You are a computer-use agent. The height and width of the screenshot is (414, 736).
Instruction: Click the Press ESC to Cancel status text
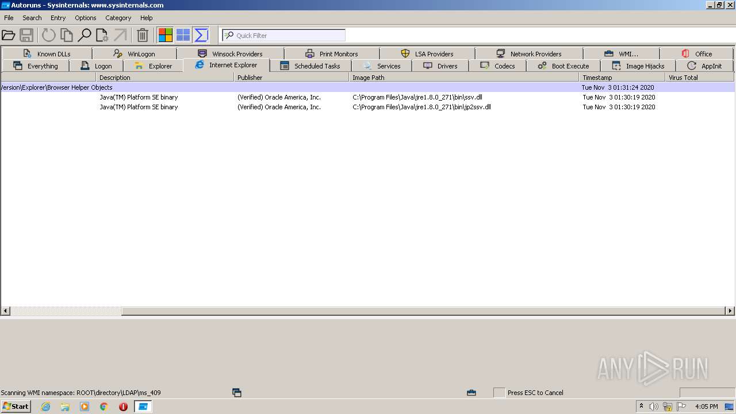coord(535,393)
